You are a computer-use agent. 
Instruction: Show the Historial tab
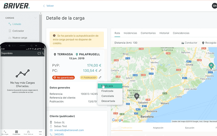pyautogui.click(x=164, y=33)
